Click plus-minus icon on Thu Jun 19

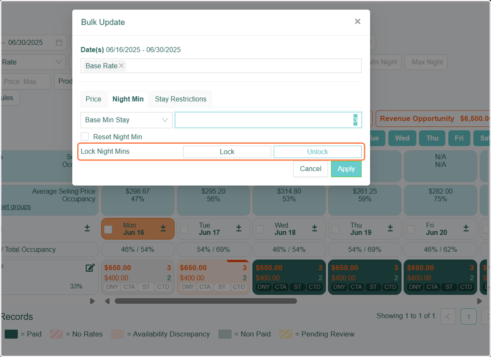(390, 228)
